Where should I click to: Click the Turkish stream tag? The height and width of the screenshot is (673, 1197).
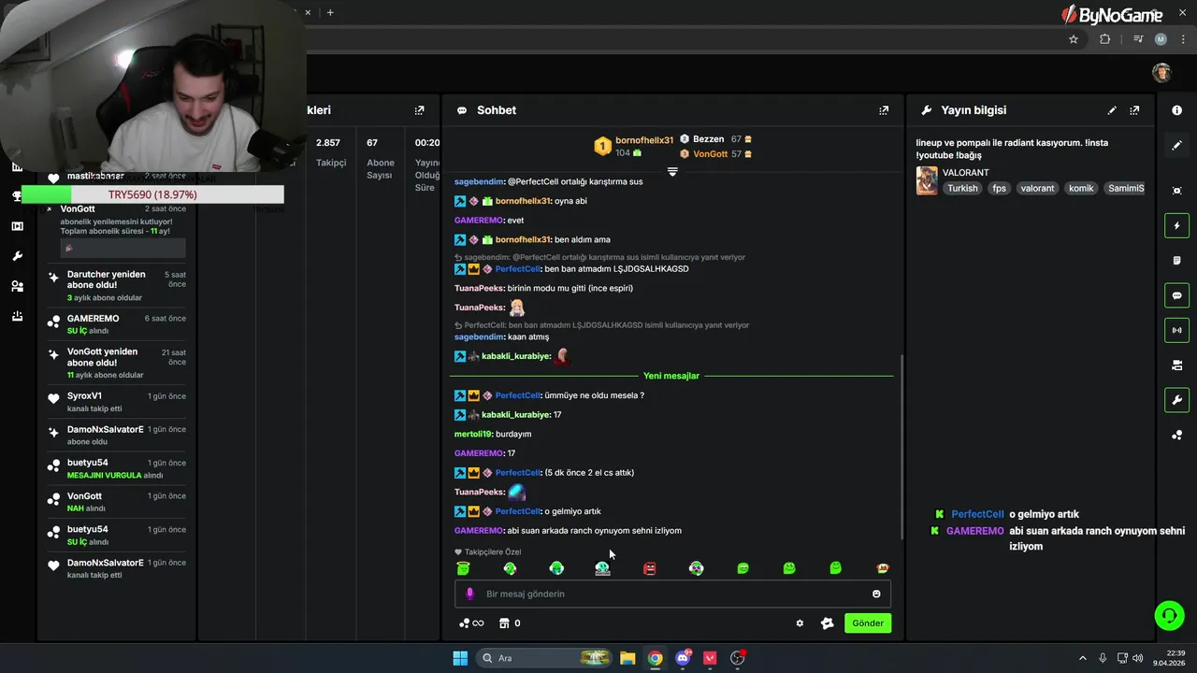point(962,188)
